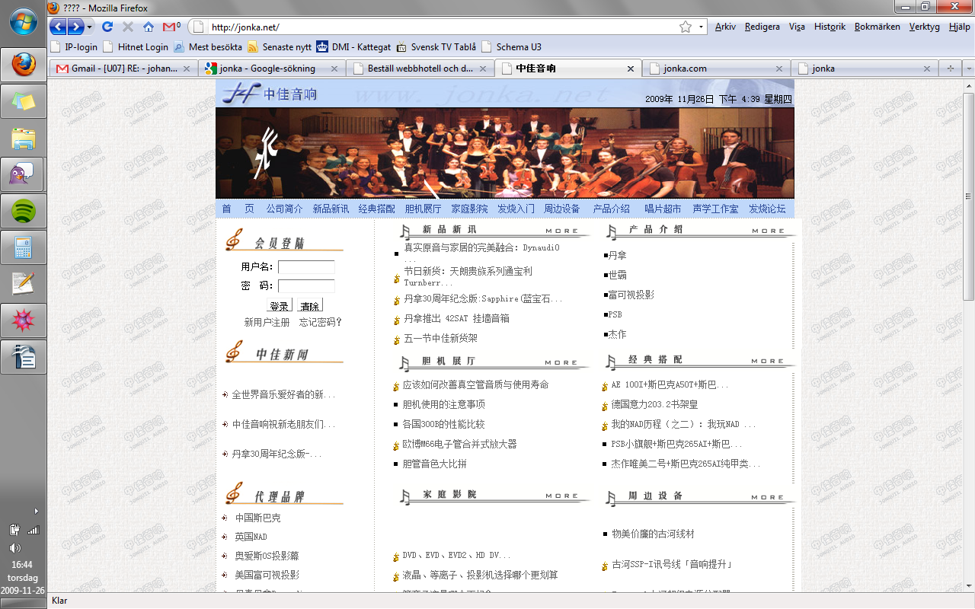Click MORE beside 经典搭配 heading
Screen dimensions: 975x609
[768, 362]
